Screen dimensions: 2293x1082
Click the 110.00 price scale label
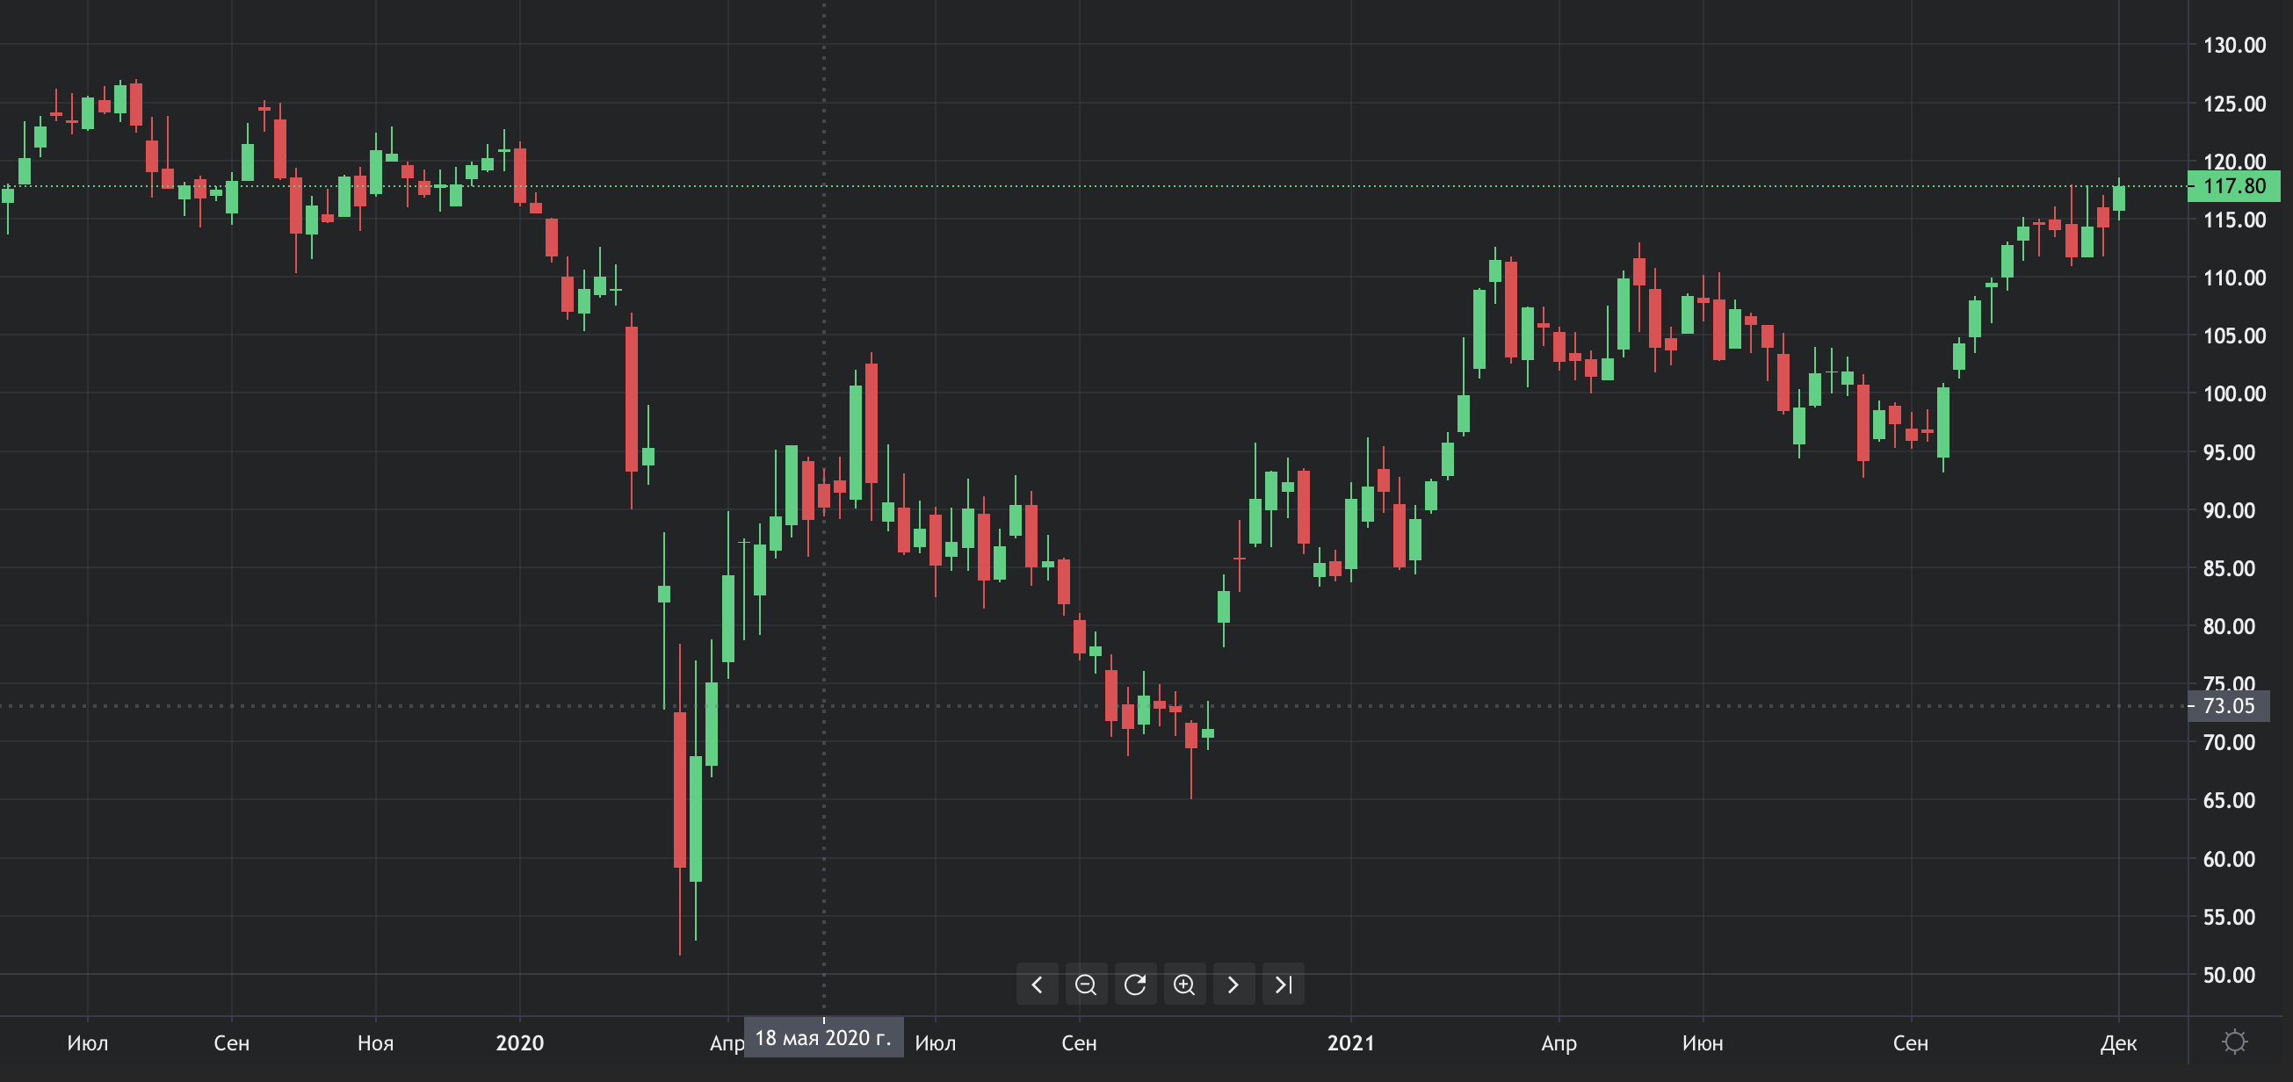click(x=2234, y=278)
